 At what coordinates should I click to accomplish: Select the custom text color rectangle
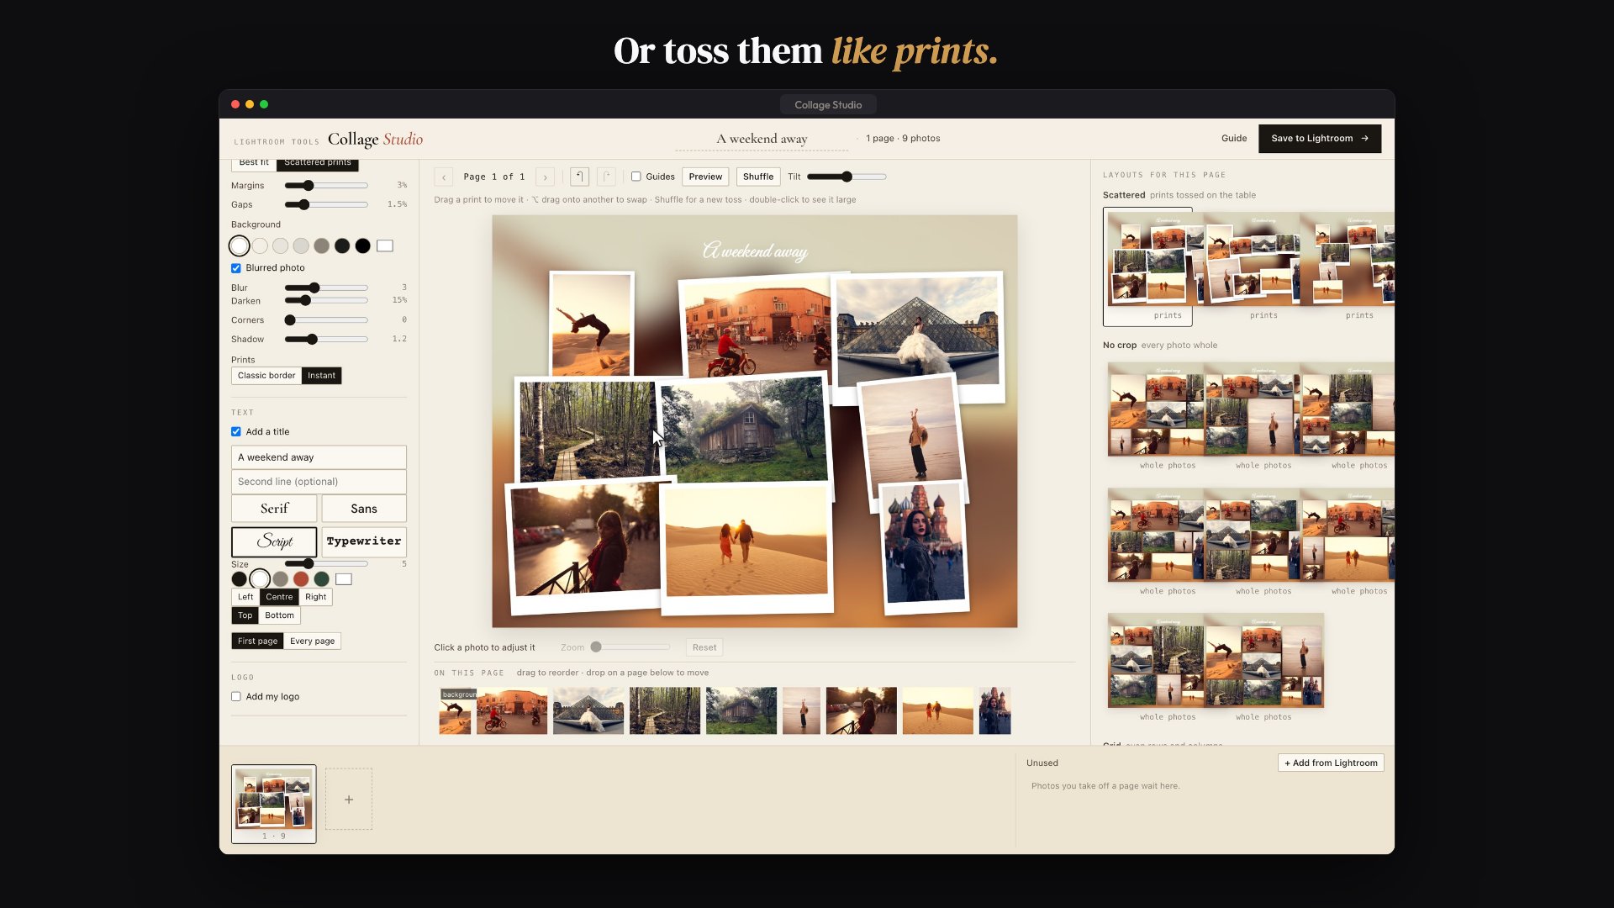344,578
